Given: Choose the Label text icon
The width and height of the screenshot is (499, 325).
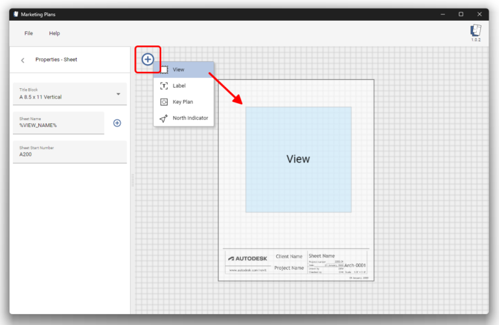Looking at the screenshot, I should point(164,86).
